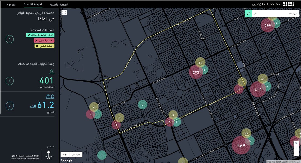Select the green 23 cluster marker
Image resolution: width=301 pixels, height=163 pixels.
coord(250,141)
